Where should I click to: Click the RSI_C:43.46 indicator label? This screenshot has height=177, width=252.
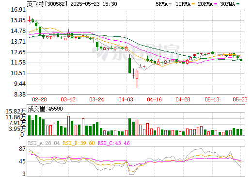click(114, 143)
